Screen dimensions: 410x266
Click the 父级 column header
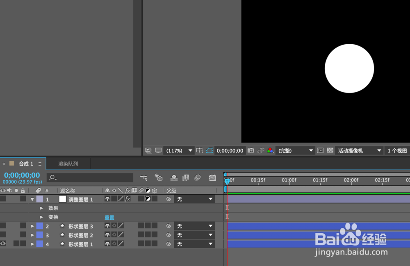point(171,191)
